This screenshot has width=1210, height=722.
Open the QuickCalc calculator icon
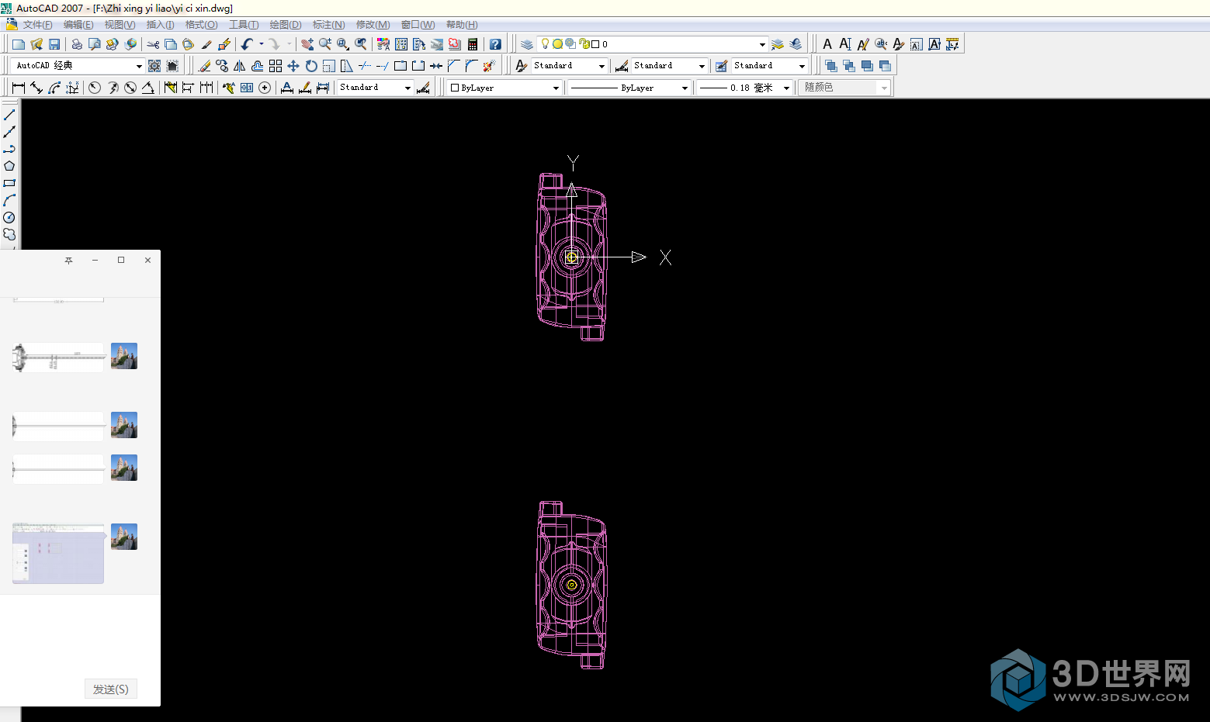click(473, 44)
